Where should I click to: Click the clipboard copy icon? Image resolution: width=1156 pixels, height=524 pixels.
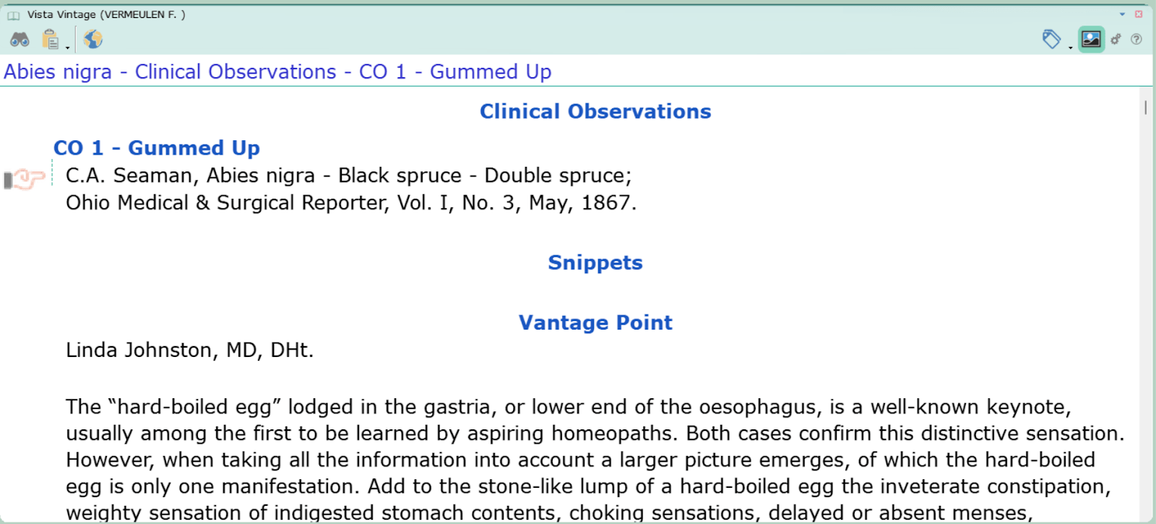click(x=51, y=39)
